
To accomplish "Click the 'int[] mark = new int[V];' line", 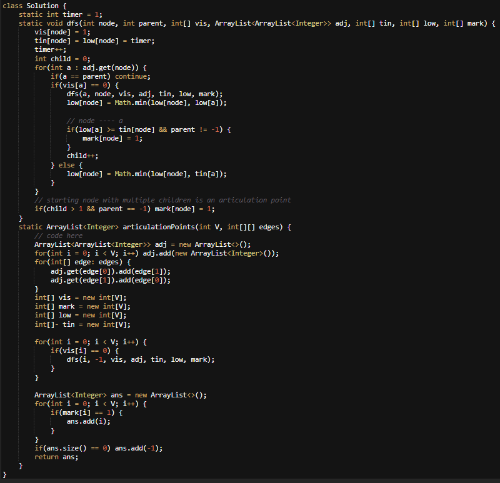I will (82, 307).
